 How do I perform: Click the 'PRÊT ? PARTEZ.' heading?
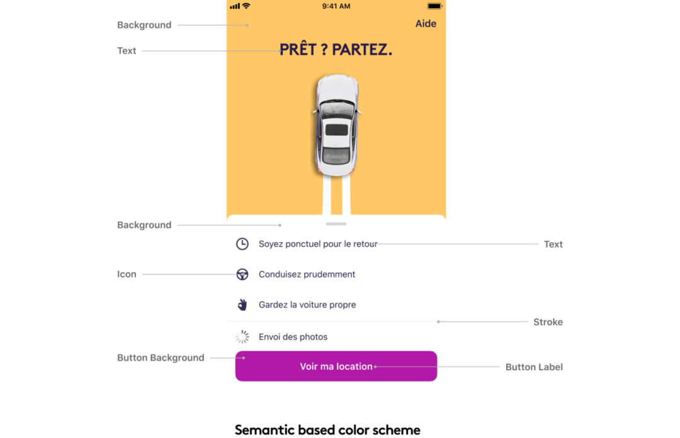point(336,50)
